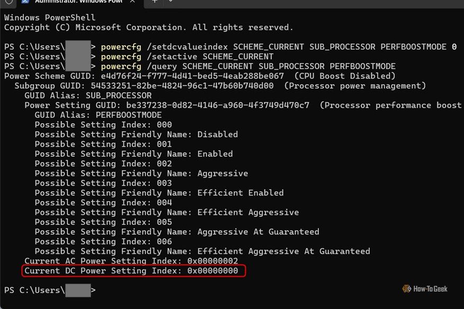Screen dimensions: 464x309
Task: Click 'Possible Setting Index: 000'
Action: [103, 125]
